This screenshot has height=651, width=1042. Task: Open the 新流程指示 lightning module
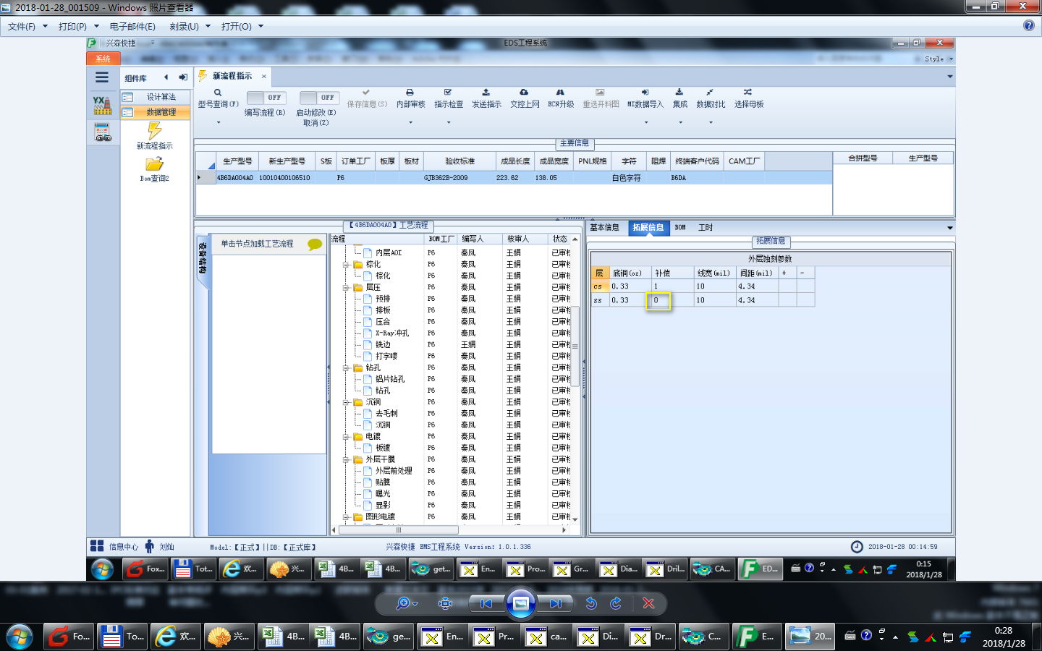(x=154, y=135)
